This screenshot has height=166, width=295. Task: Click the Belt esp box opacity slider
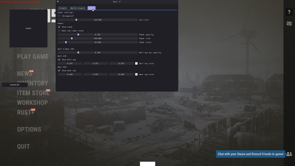(98, 53)
